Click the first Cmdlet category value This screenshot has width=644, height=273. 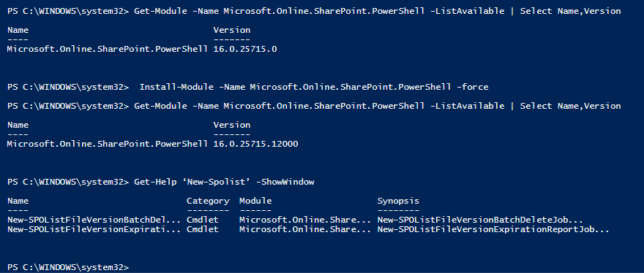click(x=203, y=220)
